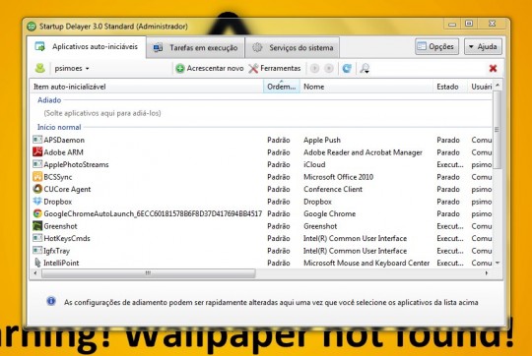
Task: Click the Startup Delayer title bar icon
Action: tap(32, 27)
